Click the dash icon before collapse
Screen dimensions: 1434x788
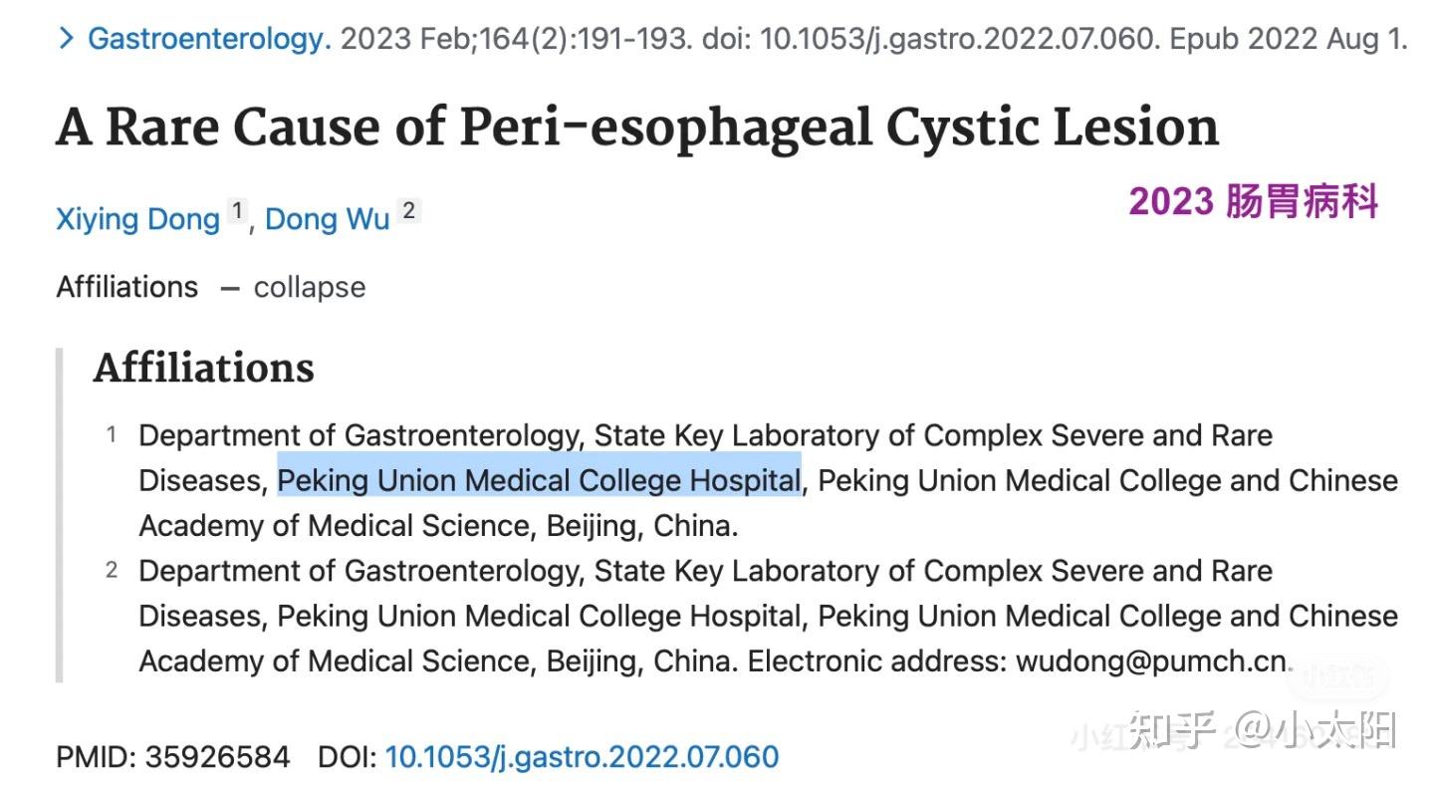tap(230, 288)
